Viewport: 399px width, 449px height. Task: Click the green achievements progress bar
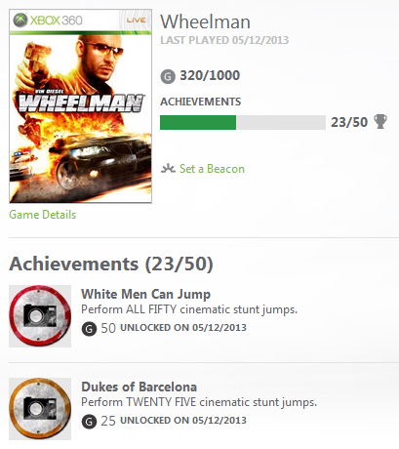[243, 122]
